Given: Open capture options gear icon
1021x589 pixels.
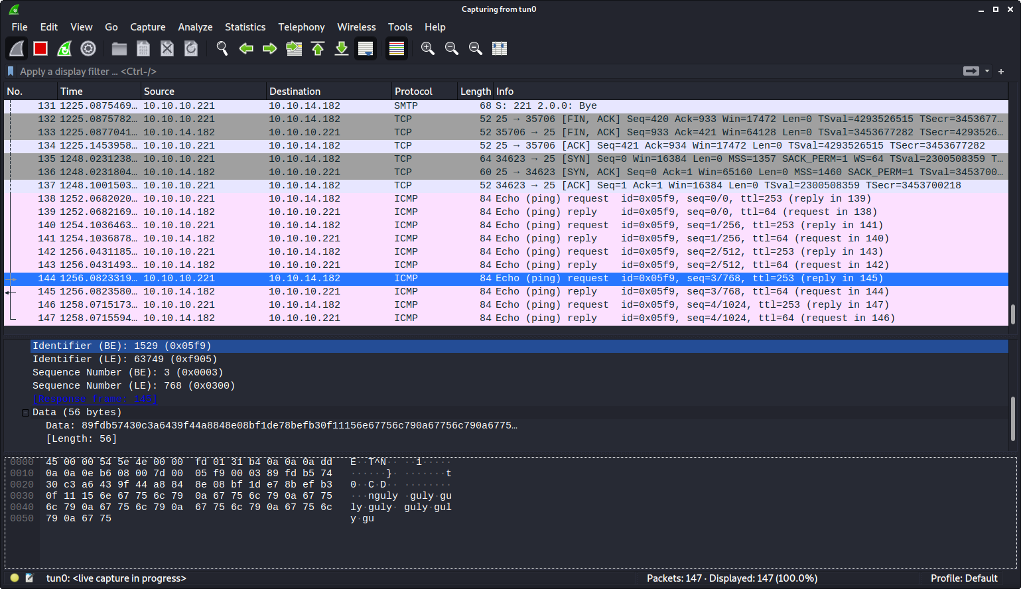Looking at the screenshot, I should [88, 48].
